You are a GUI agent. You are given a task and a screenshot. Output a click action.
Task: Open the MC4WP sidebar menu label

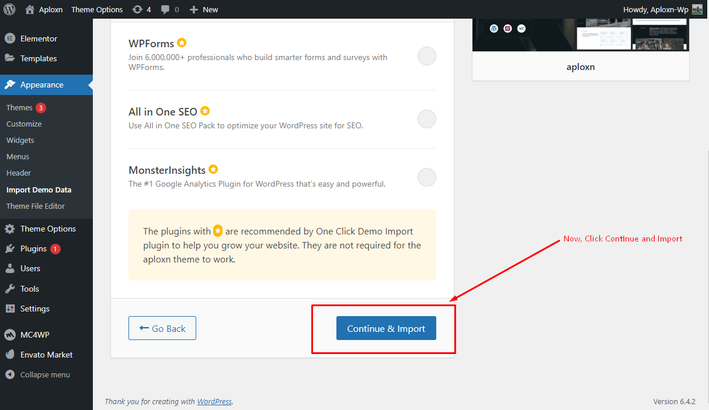tap(34, 335)
